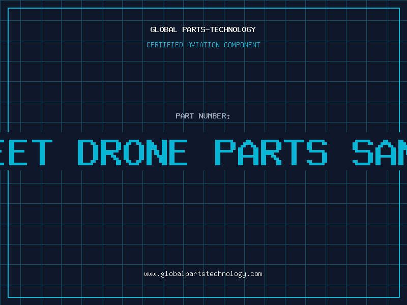This screenshot has height=305, width=407.
Task: Select the large cyan word PARTS
Action: tap(271, 152)
